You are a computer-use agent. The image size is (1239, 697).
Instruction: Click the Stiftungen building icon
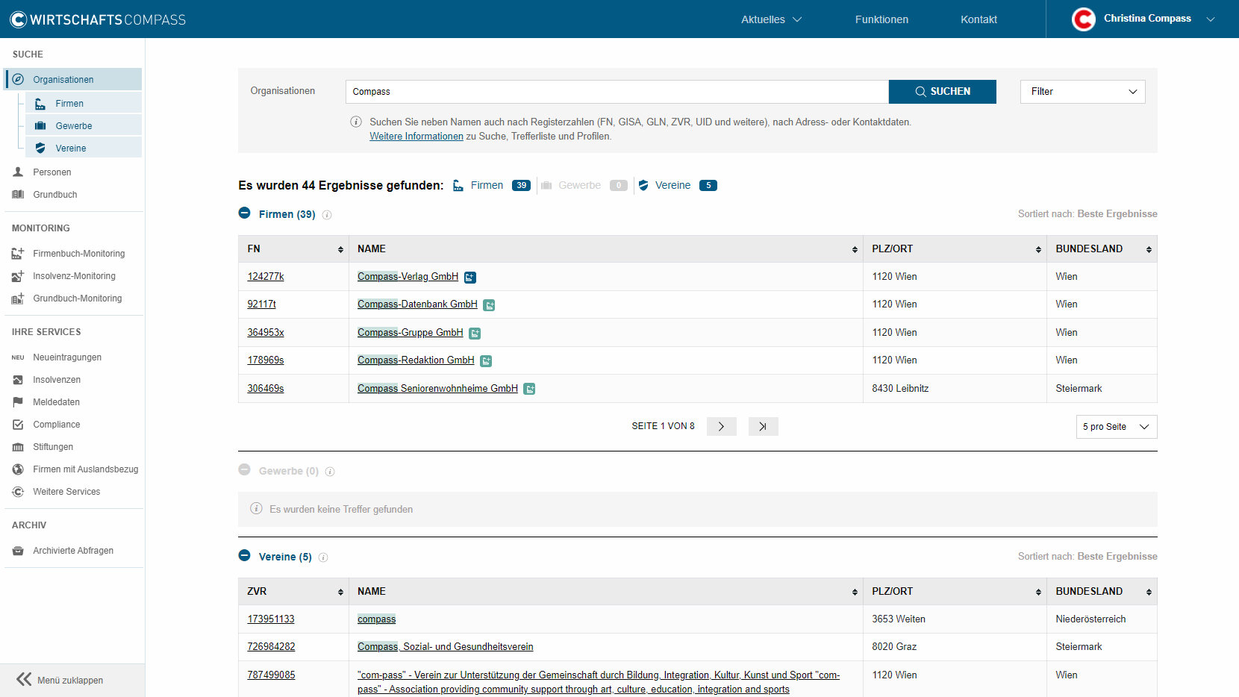(x=18, y=447)
